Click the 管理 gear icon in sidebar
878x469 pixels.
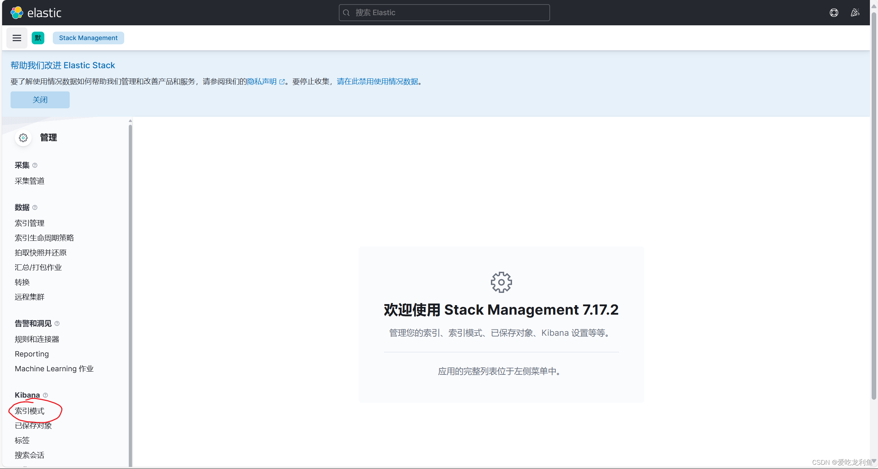click(23, 138)
